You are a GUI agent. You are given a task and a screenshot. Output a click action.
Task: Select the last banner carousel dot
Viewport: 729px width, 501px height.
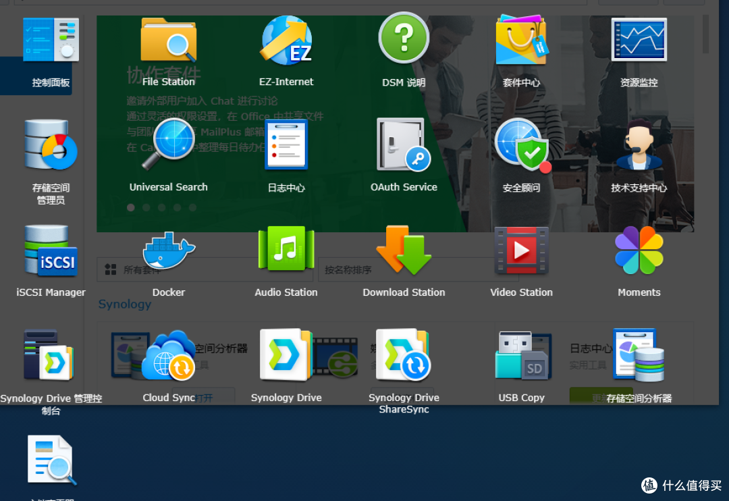(x=192, y=207)
